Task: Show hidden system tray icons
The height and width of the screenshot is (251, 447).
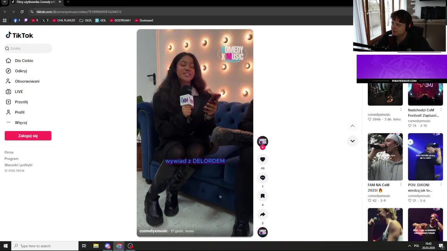Action: point(409,246)
